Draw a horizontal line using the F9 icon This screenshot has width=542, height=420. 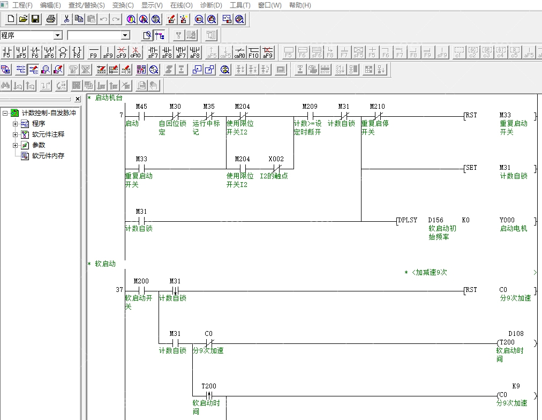tap(94, 51)
